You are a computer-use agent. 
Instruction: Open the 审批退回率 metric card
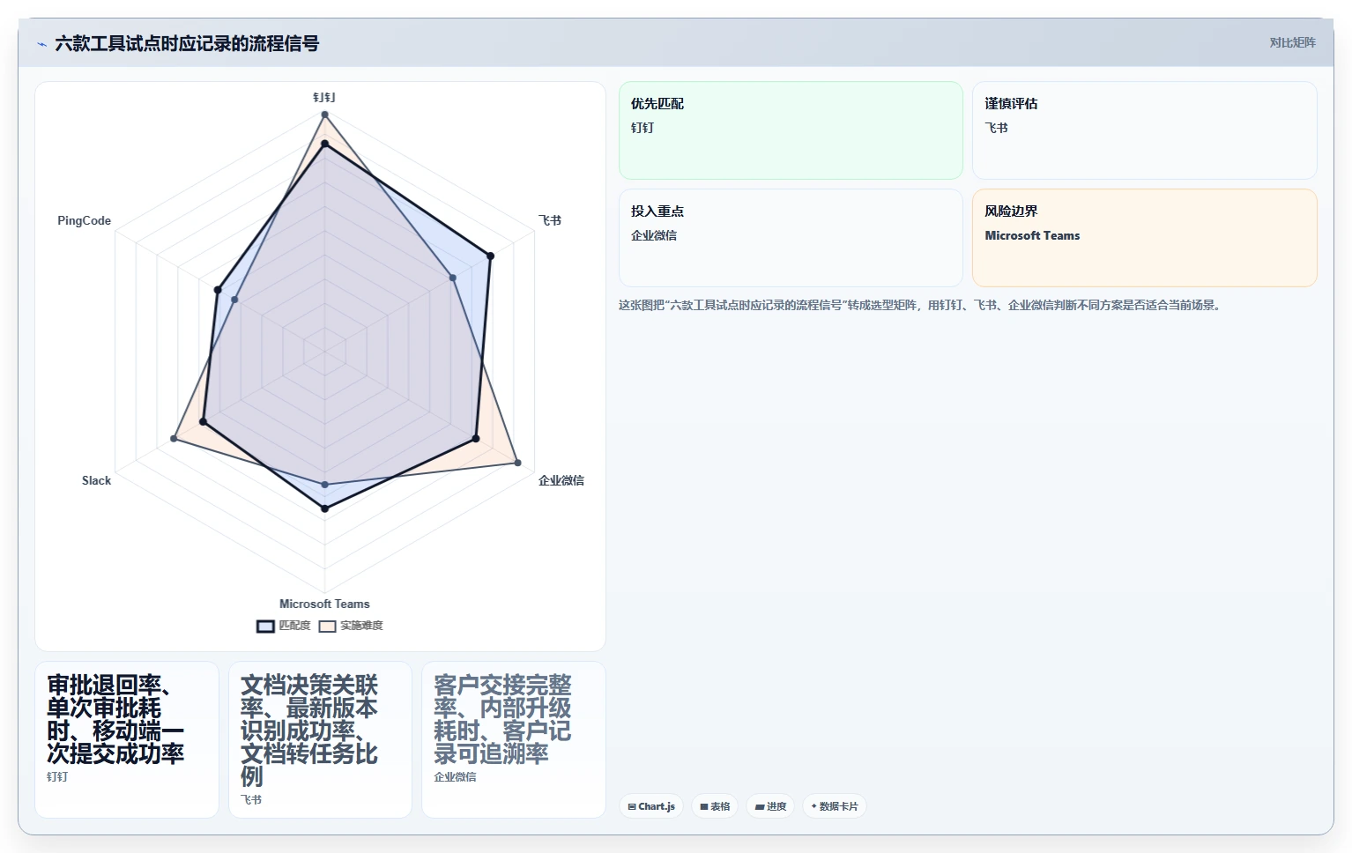click(x=127, y=739)
